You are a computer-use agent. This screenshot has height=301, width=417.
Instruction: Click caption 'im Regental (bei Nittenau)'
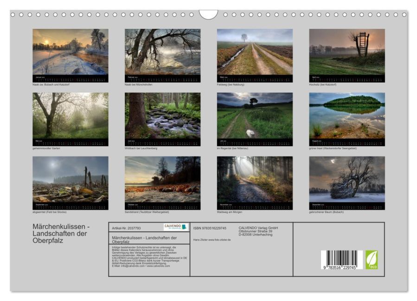[x=232, y=148]
